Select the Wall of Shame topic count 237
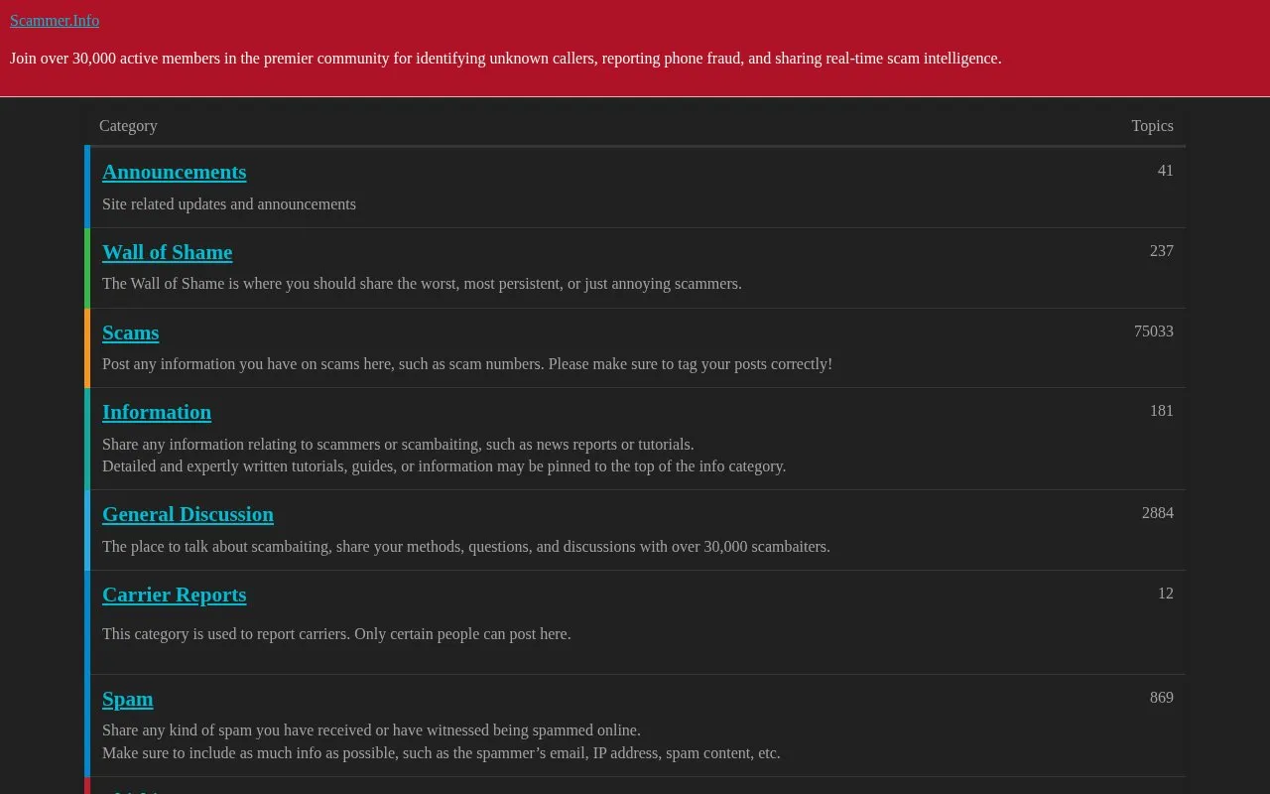This screenshot has width=1270, height=794. pos(1161,251)
